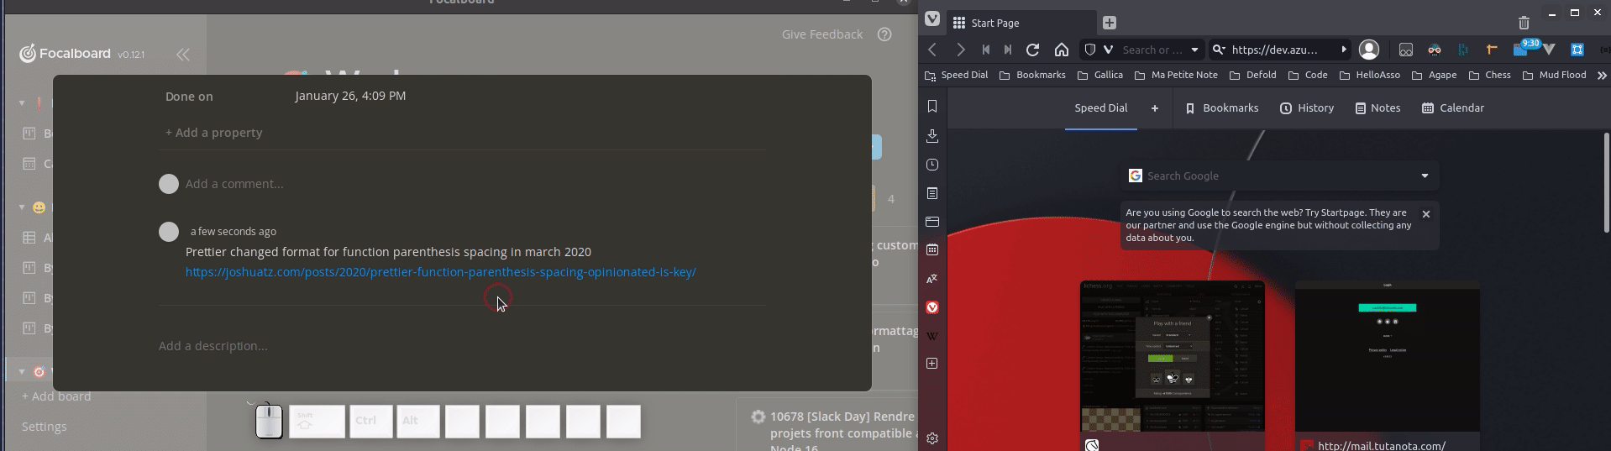This screenshot has height=451, width=1611.
Task: Open History clock panel in Vivaldi side panel
Action: tap(932, 165)
